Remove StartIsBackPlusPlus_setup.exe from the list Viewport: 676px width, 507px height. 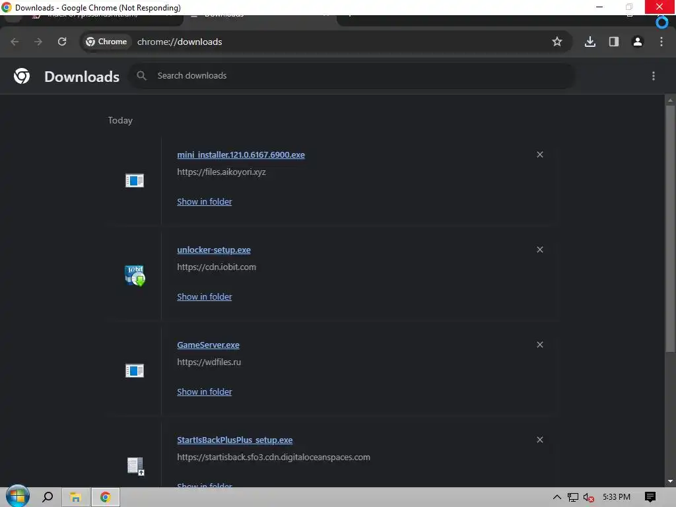click(540, 440)
